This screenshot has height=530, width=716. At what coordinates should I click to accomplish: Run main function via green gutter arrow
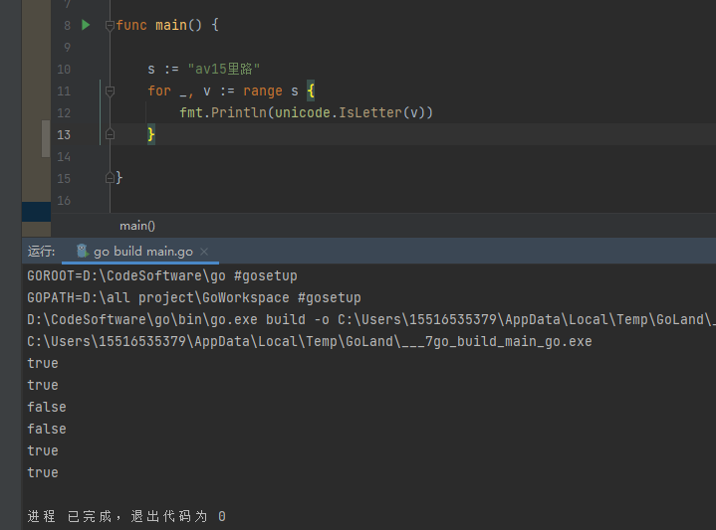(x=86, y=25)
